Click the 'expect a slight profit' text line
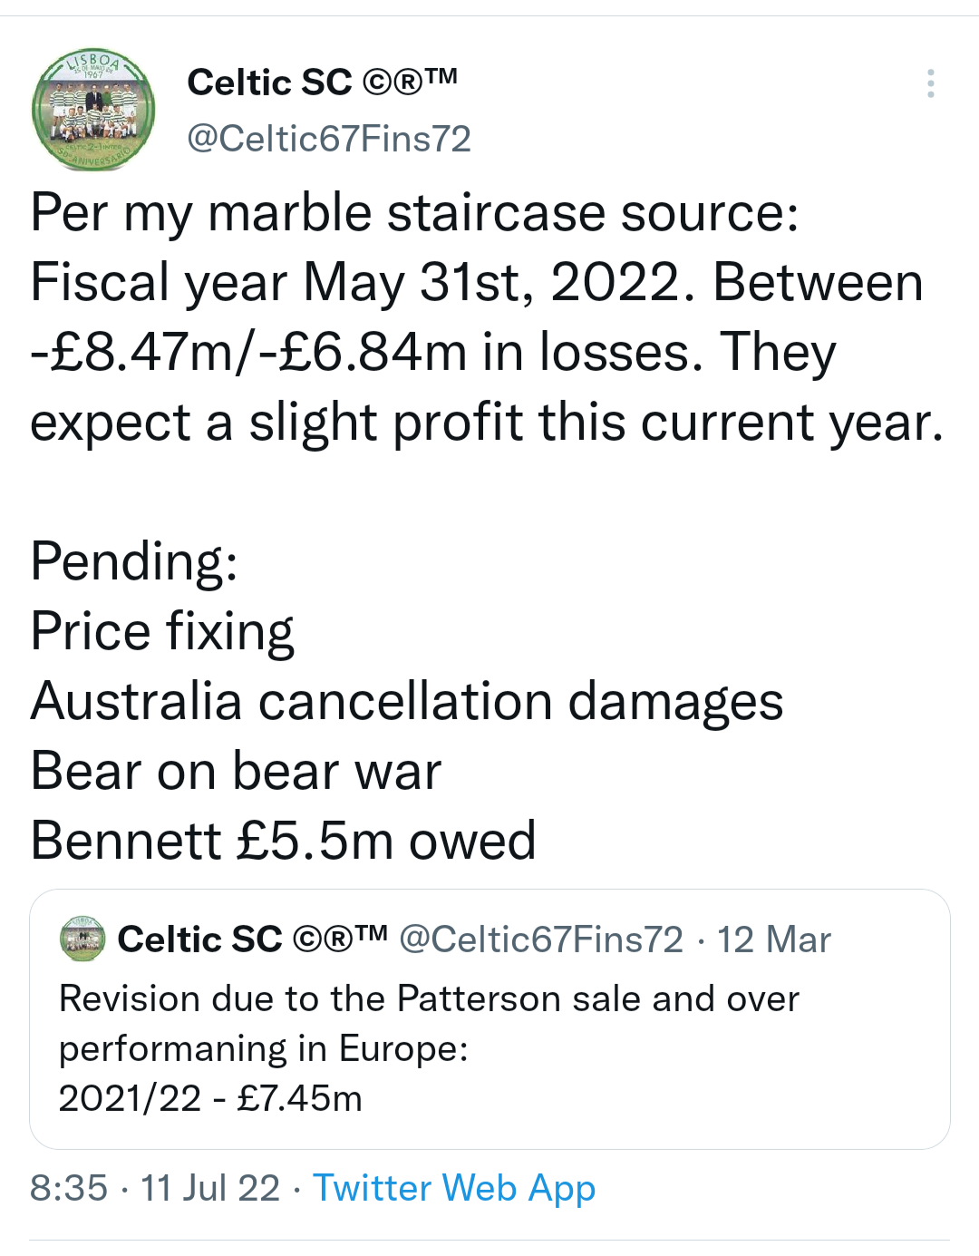979x1256 pixels. (x=487, y=422)
